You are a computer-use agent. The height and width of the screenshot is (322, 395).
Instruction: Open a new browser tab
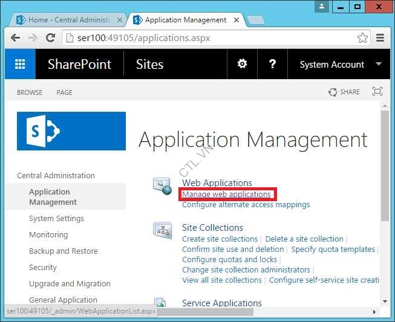click(x=256, y=20)
